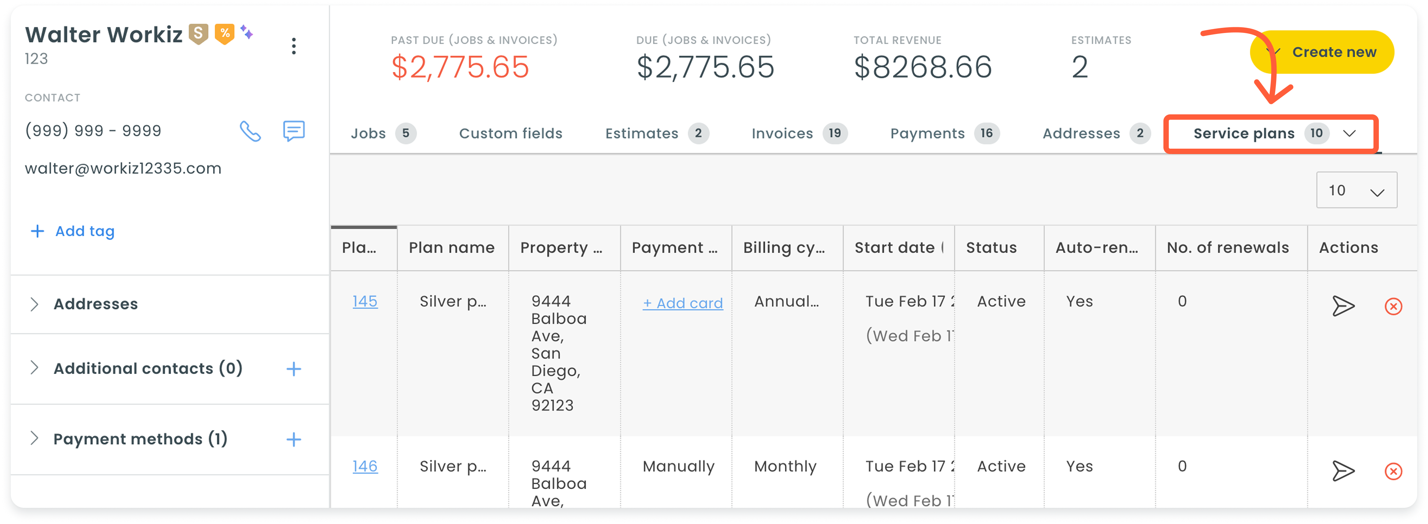Click the sparkle AI icon by client name
This screenshot has height=524, width=1428.
pos(247,32)
